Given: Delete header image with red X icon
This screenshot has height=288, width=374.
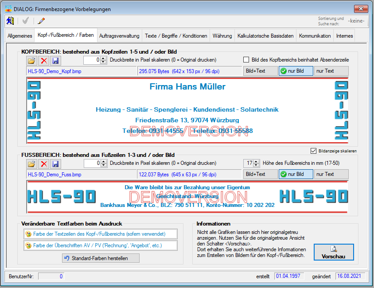Looking at the screenshot, I should click(x=43, y=60).
